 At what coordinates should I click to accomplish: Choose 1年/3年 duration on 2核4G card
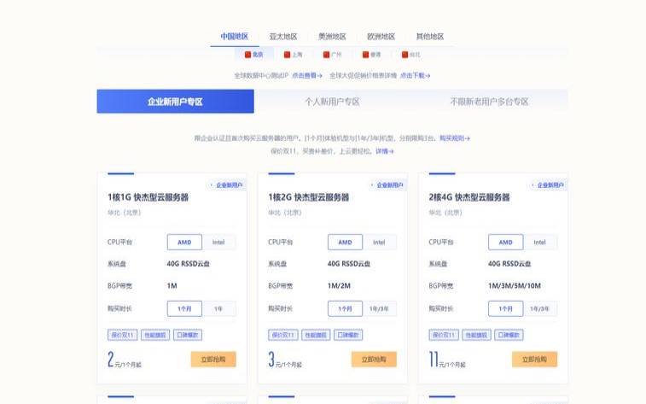(539, 308)
